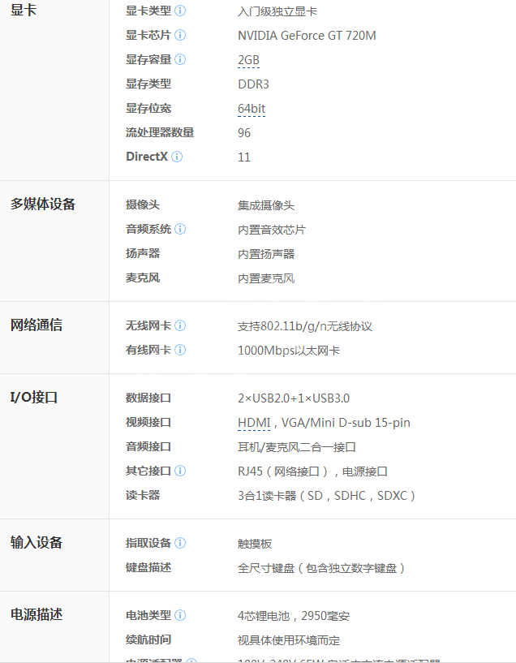Click the 网络通信 section heading
516x663 pixels.
[37, 325]
